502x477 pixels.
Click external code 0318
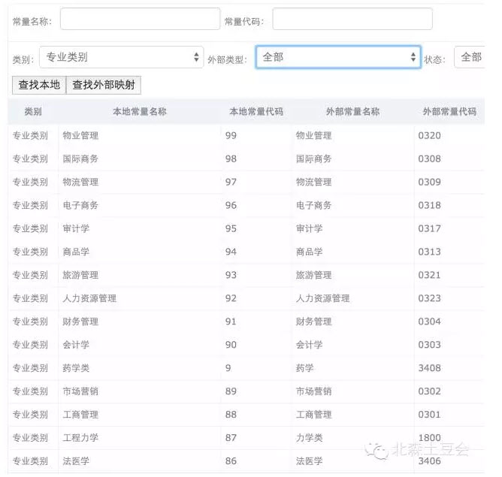pyautogui.click(x=429, y=205)
